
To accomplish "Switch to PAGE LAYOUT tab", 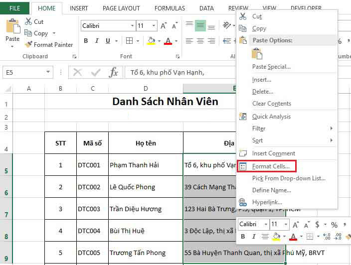I will [x=121, y=8].
